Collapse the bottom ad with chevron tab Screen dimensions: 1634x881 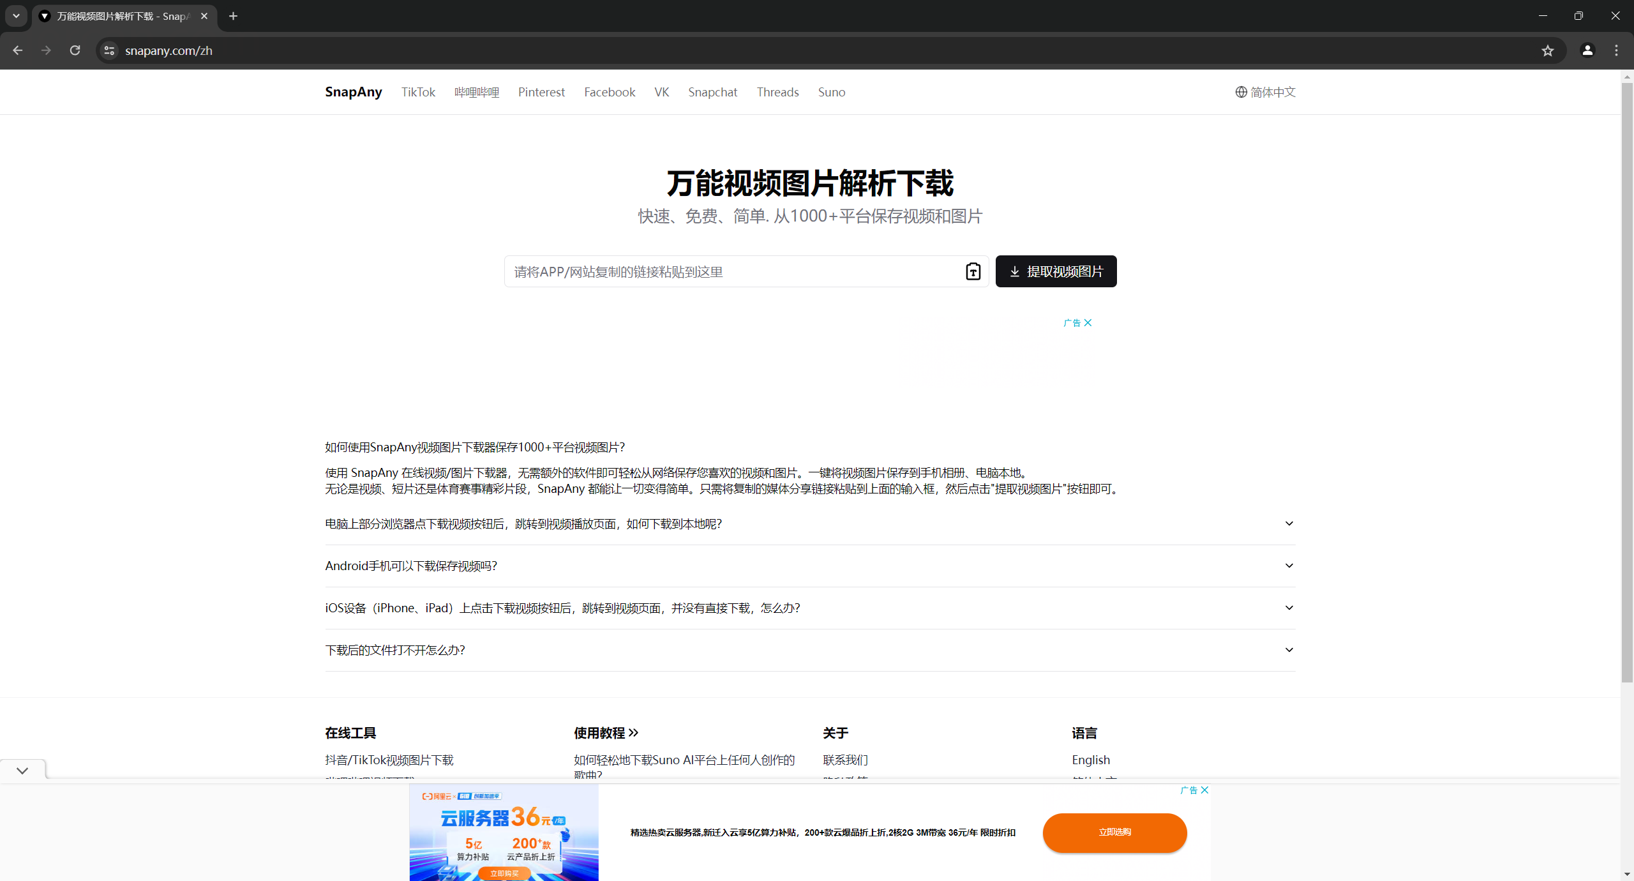[x=22, y=771]
